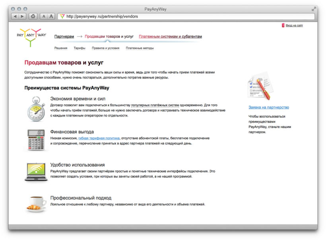Follow the Заявка на партнерство link
Screen dimensions: 326x240
click(268, 107)
